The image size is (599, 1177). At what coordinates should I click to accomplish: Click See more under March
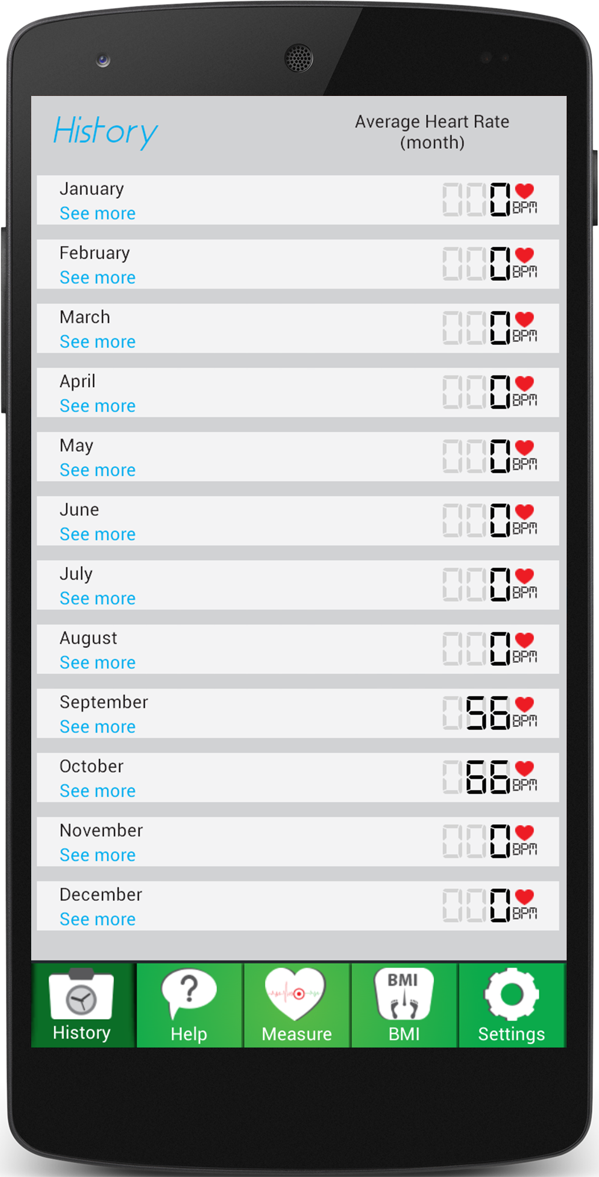(x=98, y=342)
